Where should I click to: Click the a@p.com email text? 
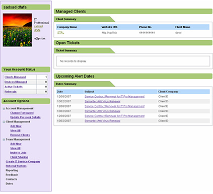(x=40, y=38)
